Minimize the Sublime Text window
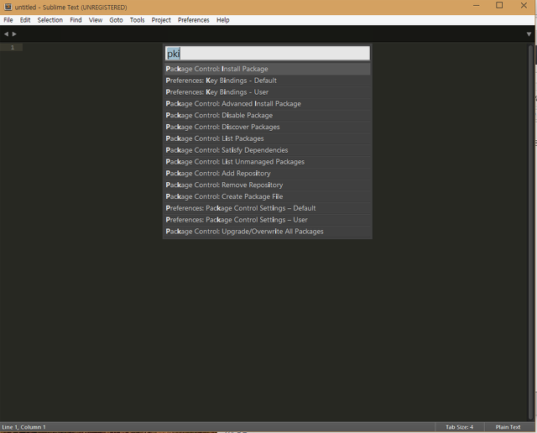 [x=476, y=6]
